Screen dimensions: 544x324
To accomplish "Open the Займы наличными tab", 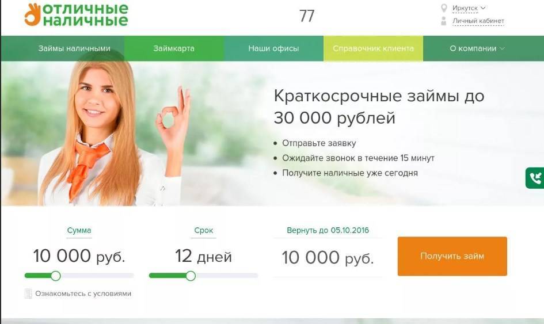I will pos(74,48).
